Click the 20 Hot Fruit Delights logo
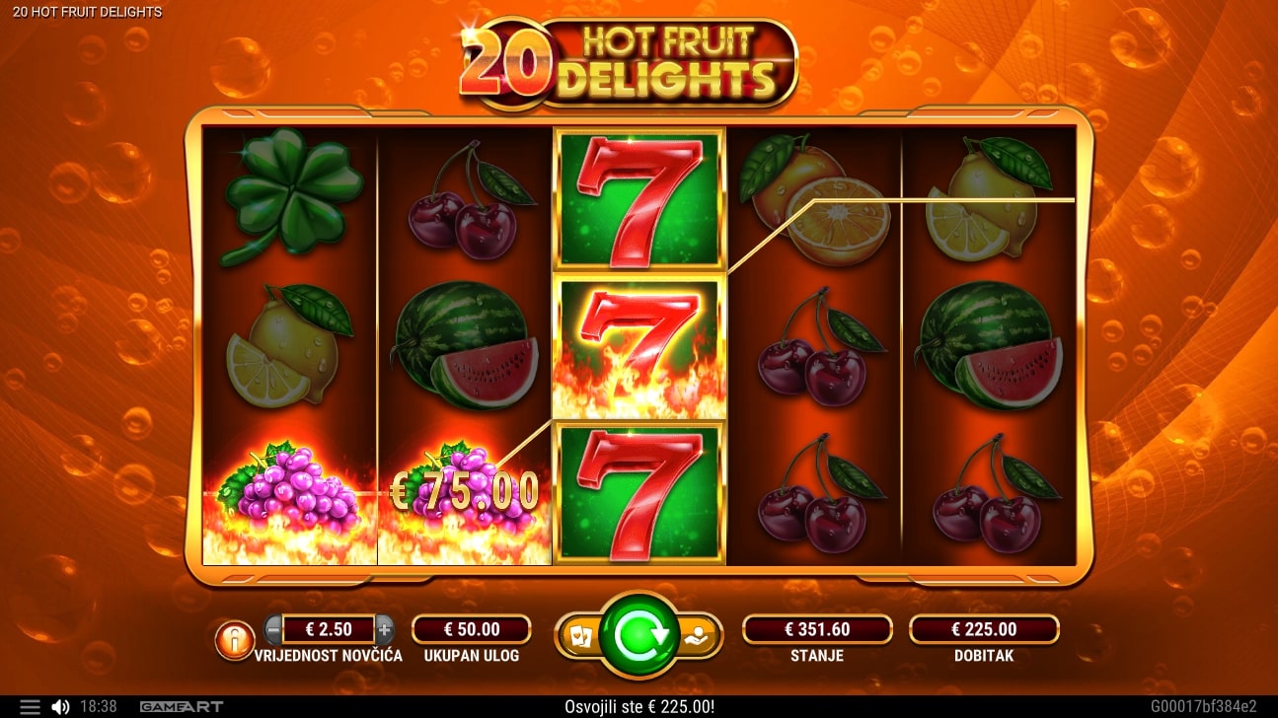Image resolution: width=1278 pixels, height=718 pixels. [628, 62]
